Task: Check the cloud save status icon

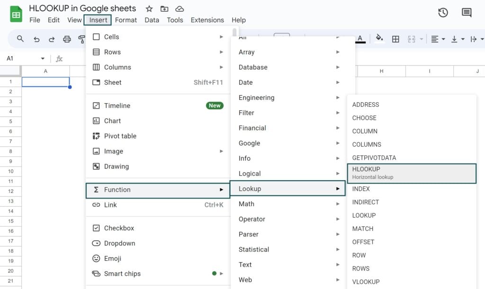Action: pos(180,9)
